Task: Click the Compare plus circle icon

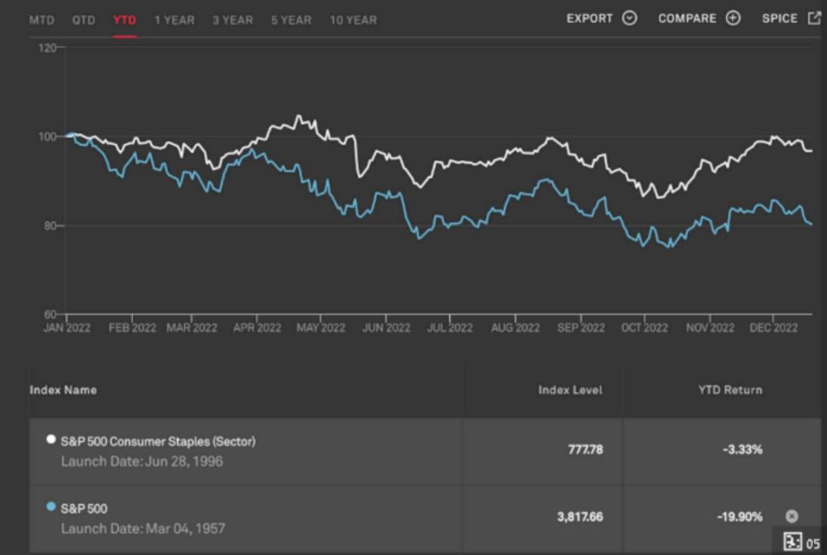Action: pos(733,18)
